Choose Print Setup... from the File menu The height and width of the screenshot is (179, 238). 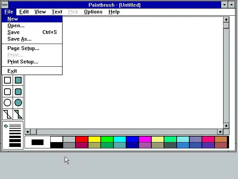32,62
